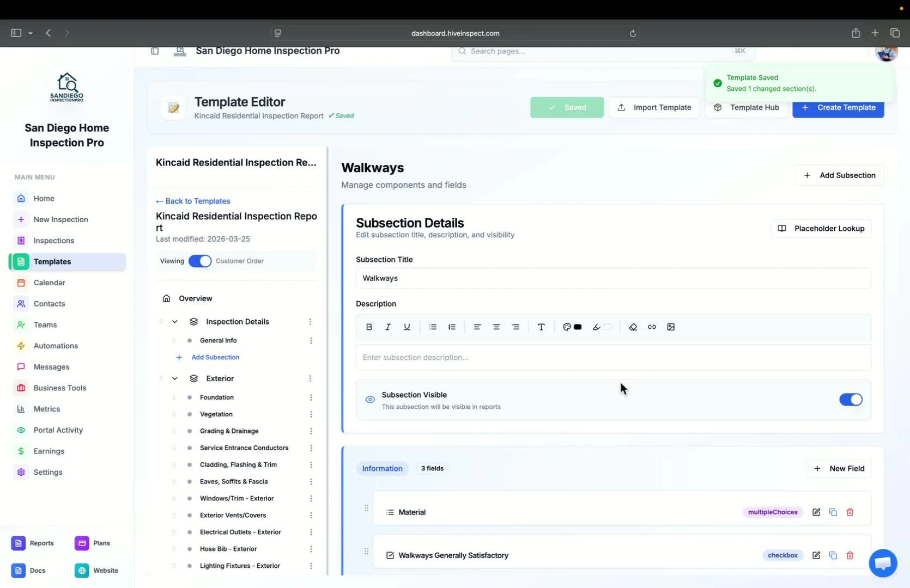910x588 pixels.
Task: Insert a bulleted list in description
Action: (433, 327)
